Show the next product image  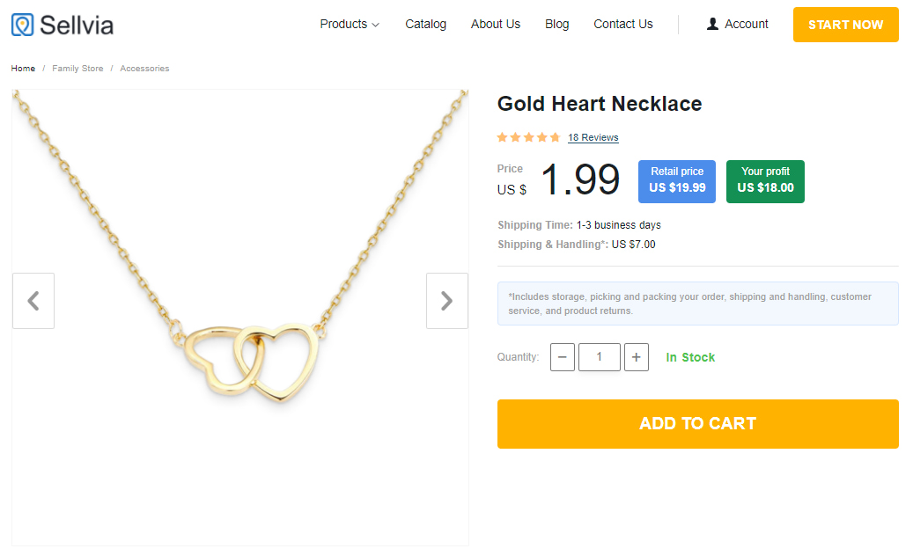(446, 301)
